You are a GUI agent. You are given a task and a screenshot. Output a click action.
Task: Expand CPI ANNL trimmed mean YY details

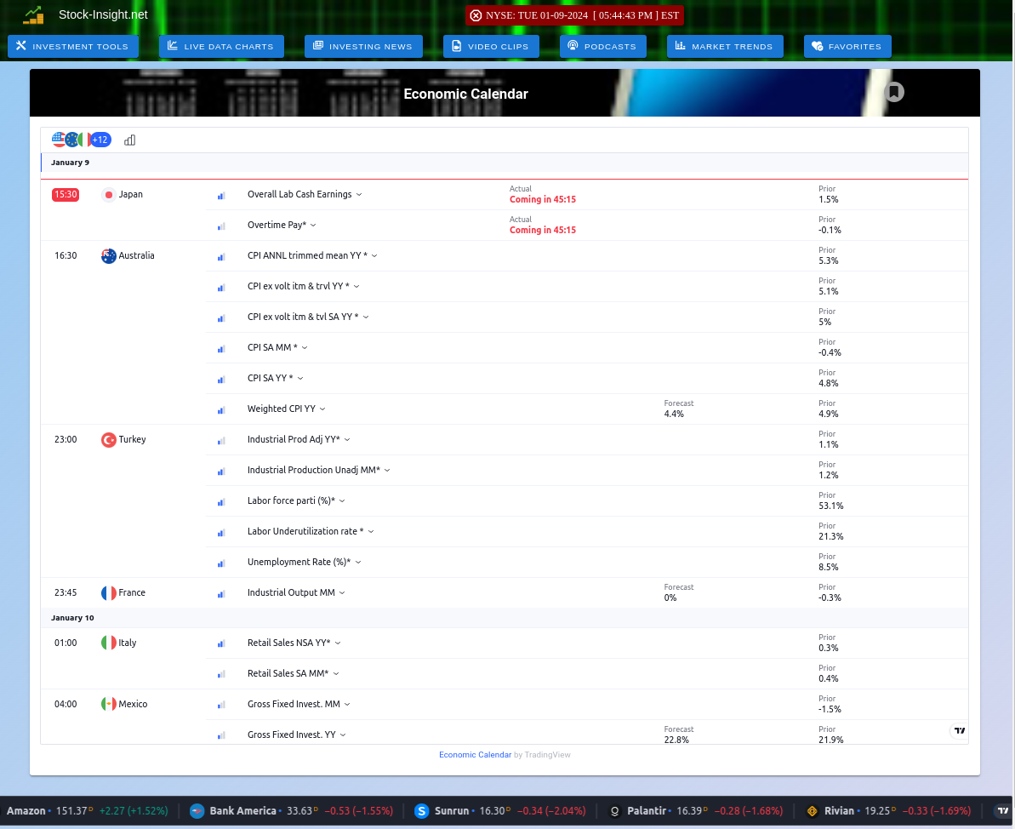coord(374,256)
